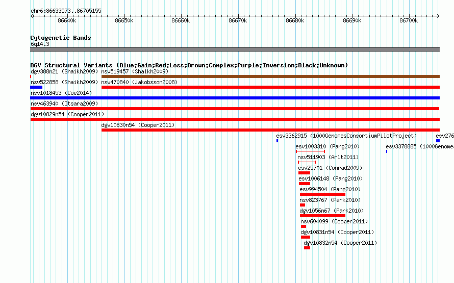The image size is (454, 283).
Task: Select the 6q14.3 band label
Action: tap(40, 44)
